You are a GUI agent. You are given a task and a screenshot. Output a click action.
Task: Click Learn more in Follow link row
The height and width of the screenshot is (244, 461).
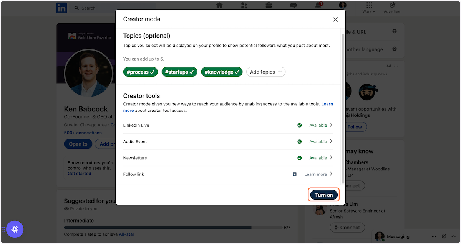click(316, 174)
